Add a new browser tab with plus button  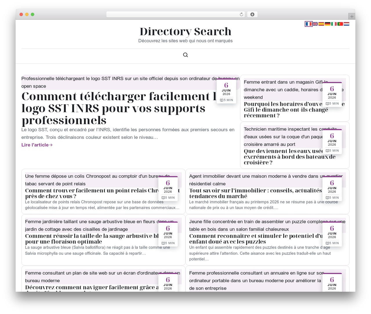pos(352,17)
